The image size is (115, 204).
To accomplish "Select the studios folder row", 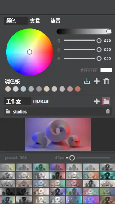I will [x=58, y=112].
